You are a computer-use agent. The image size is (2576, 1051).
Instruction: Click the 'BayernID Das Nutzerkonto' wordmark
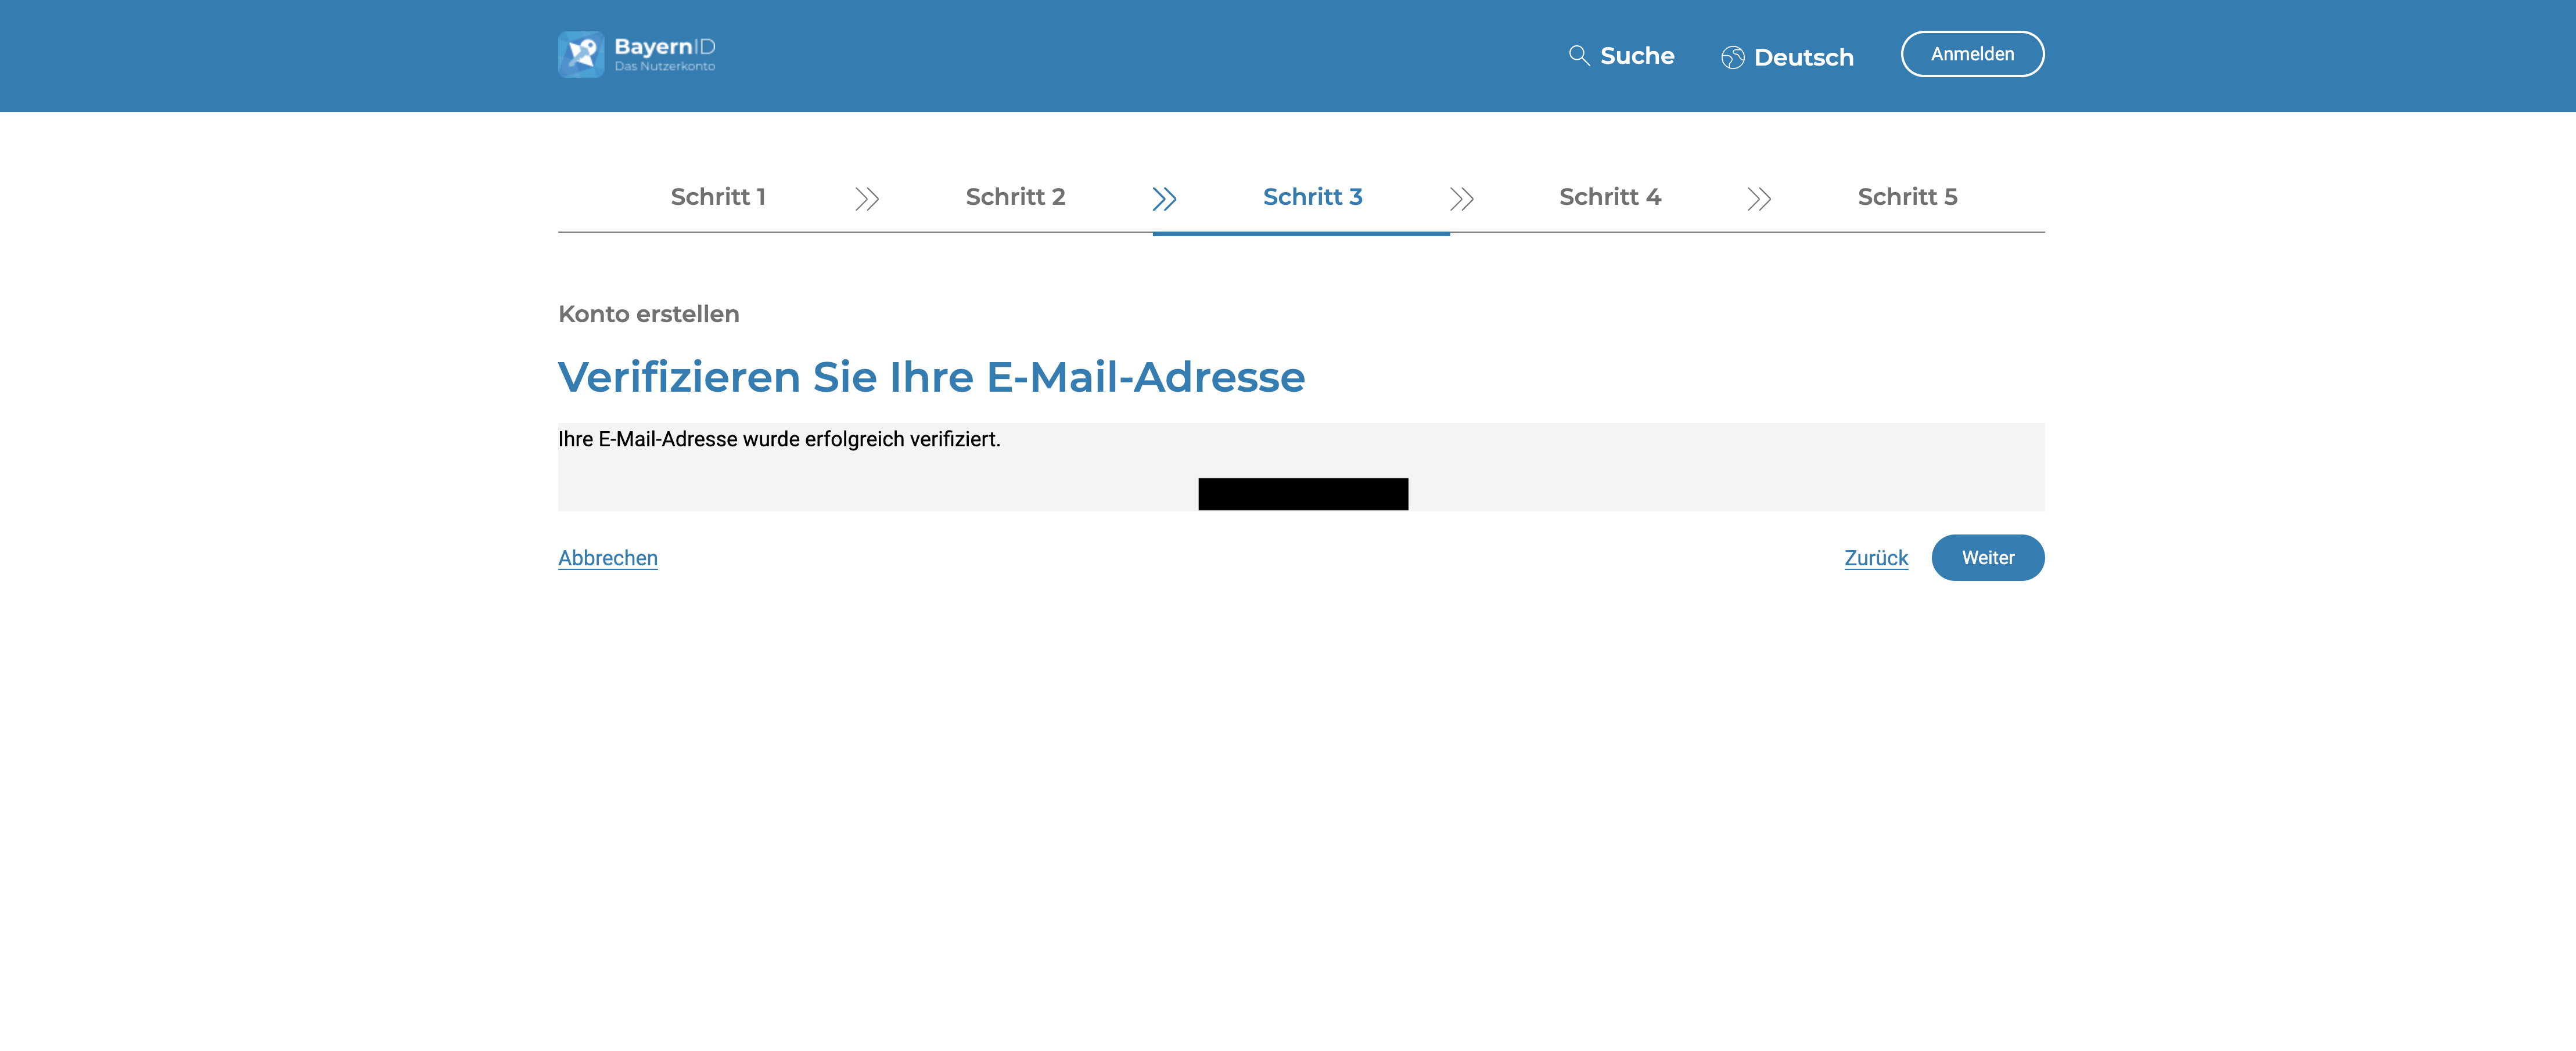[665, 54]
